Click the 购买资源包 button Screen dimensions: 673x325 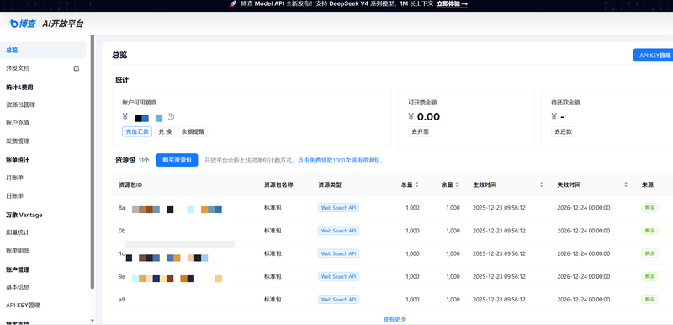point(177,160)
